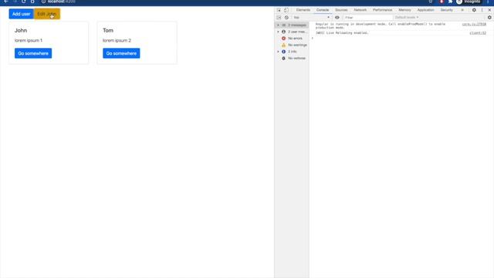Open the client:52 source link in console
The width and height of the screenshot is (494, 278).
click(478, 32)
